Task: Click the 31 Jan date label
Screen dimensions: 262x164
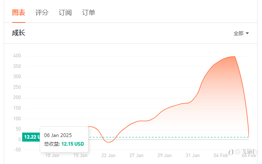Action: tap(192, 155)
